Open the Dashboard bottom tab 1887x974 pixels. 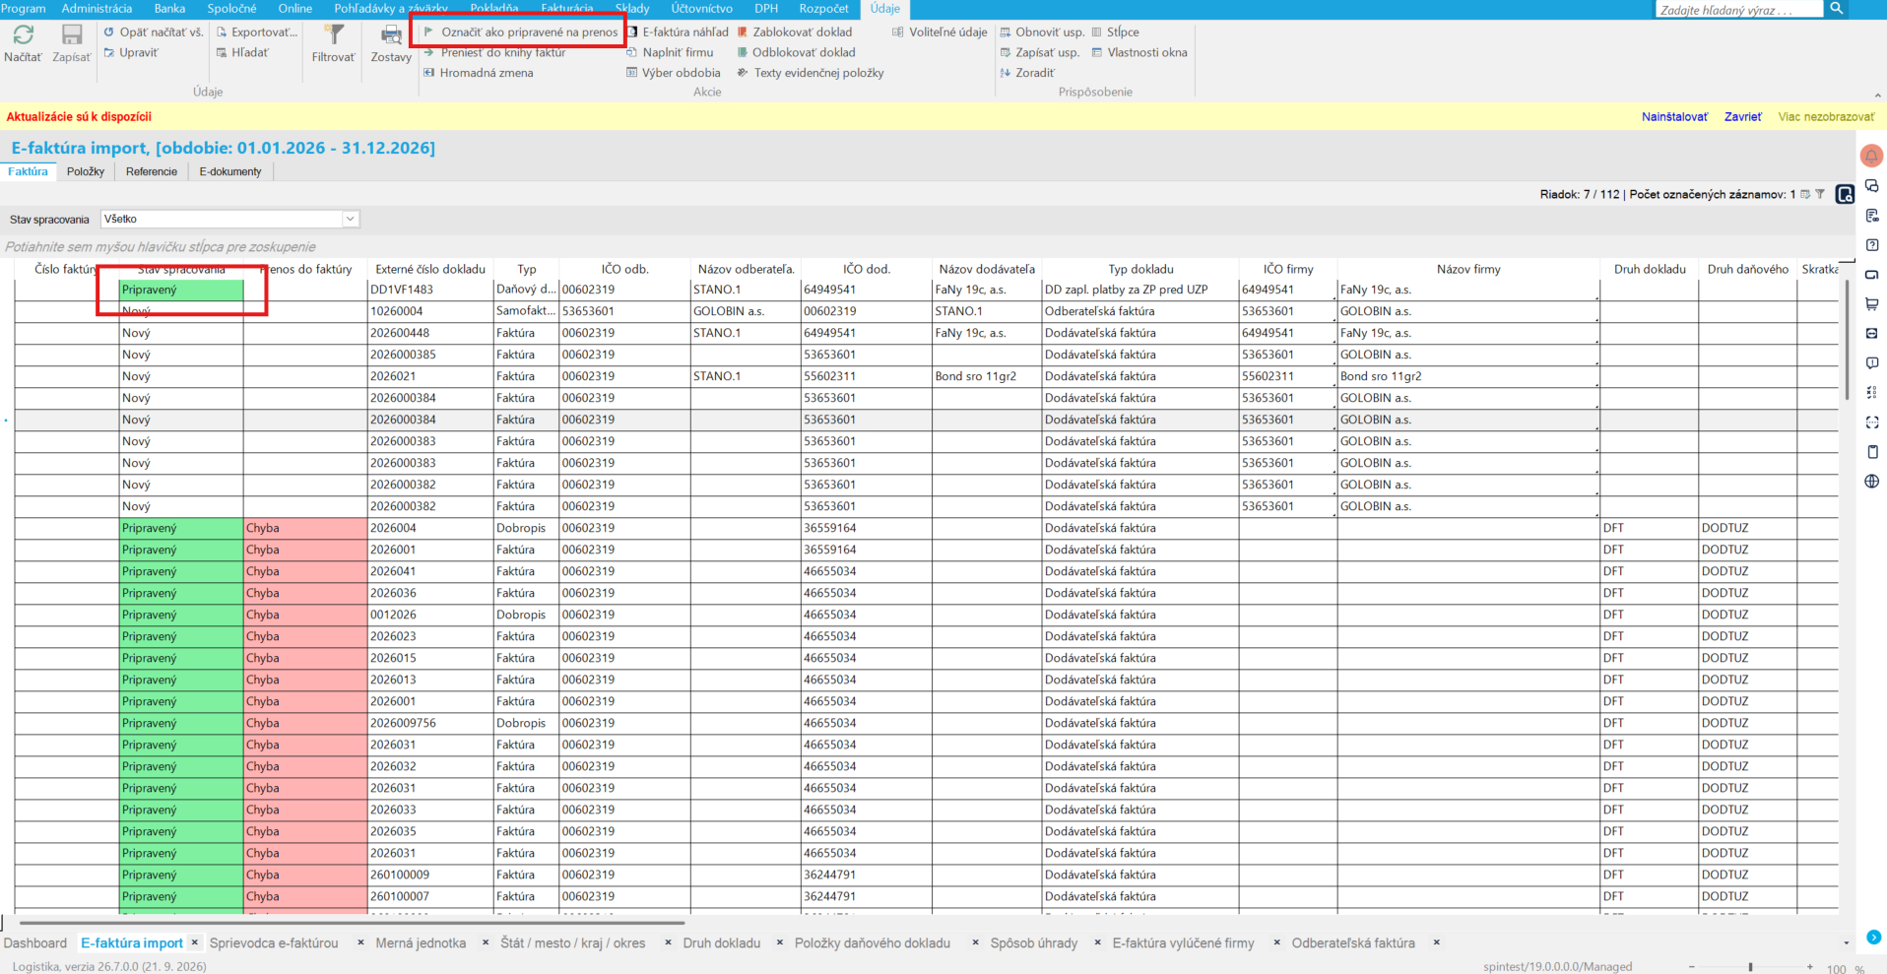click(35, 942)
